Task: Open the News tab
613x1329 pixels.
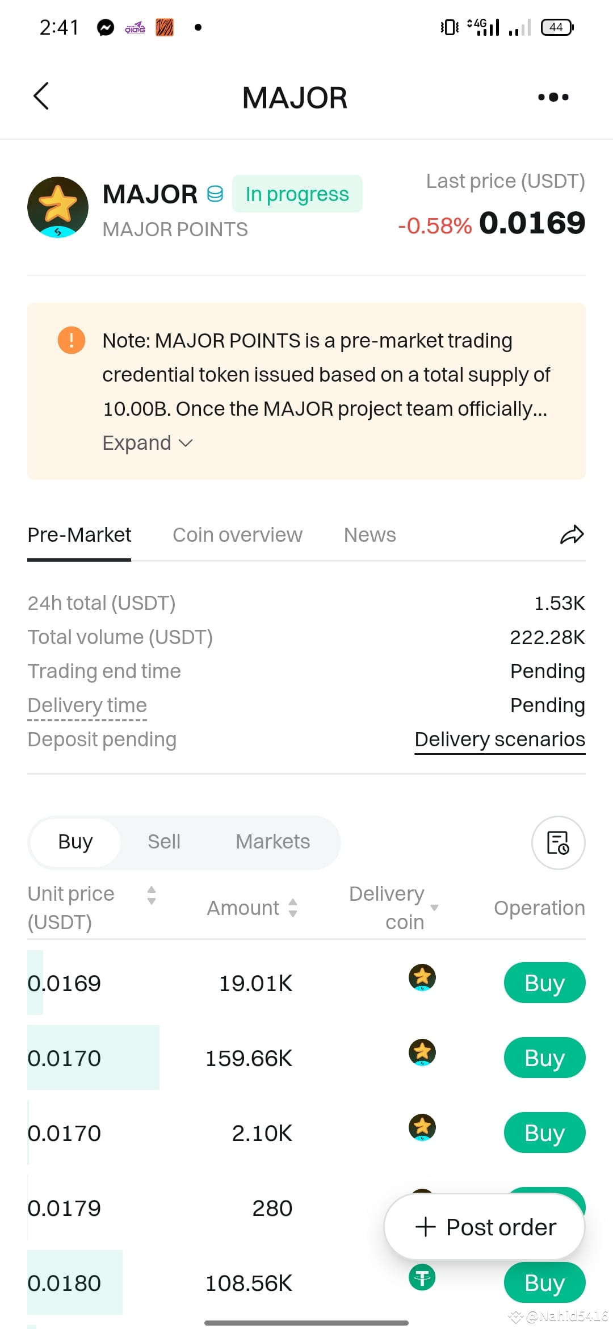Action: (370, 534)
